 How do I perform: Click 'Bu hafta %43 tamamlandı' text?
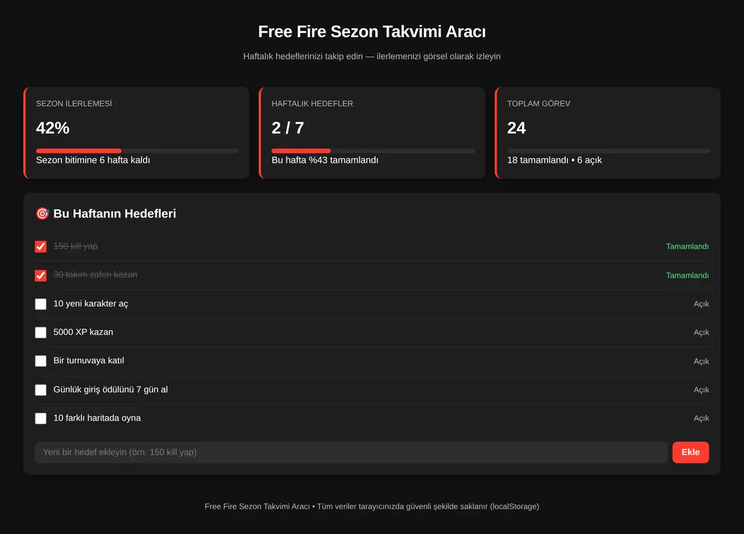[325, 160]
